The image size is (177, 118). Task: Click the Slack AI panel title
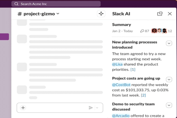(x=121, y=14)
